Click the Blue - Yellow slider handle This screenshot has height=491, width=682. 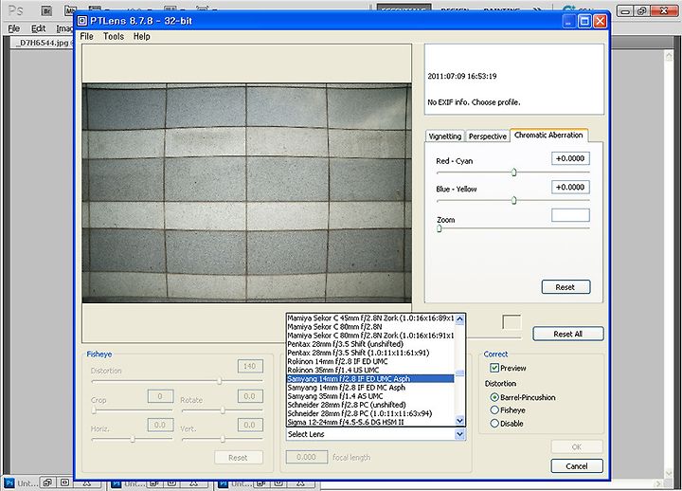[514, 200]
